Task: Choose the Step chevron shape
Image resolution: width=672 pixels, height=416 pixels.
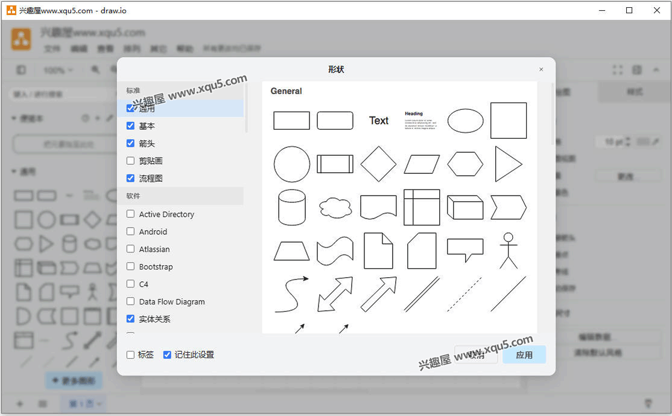Action: [509, 208]
